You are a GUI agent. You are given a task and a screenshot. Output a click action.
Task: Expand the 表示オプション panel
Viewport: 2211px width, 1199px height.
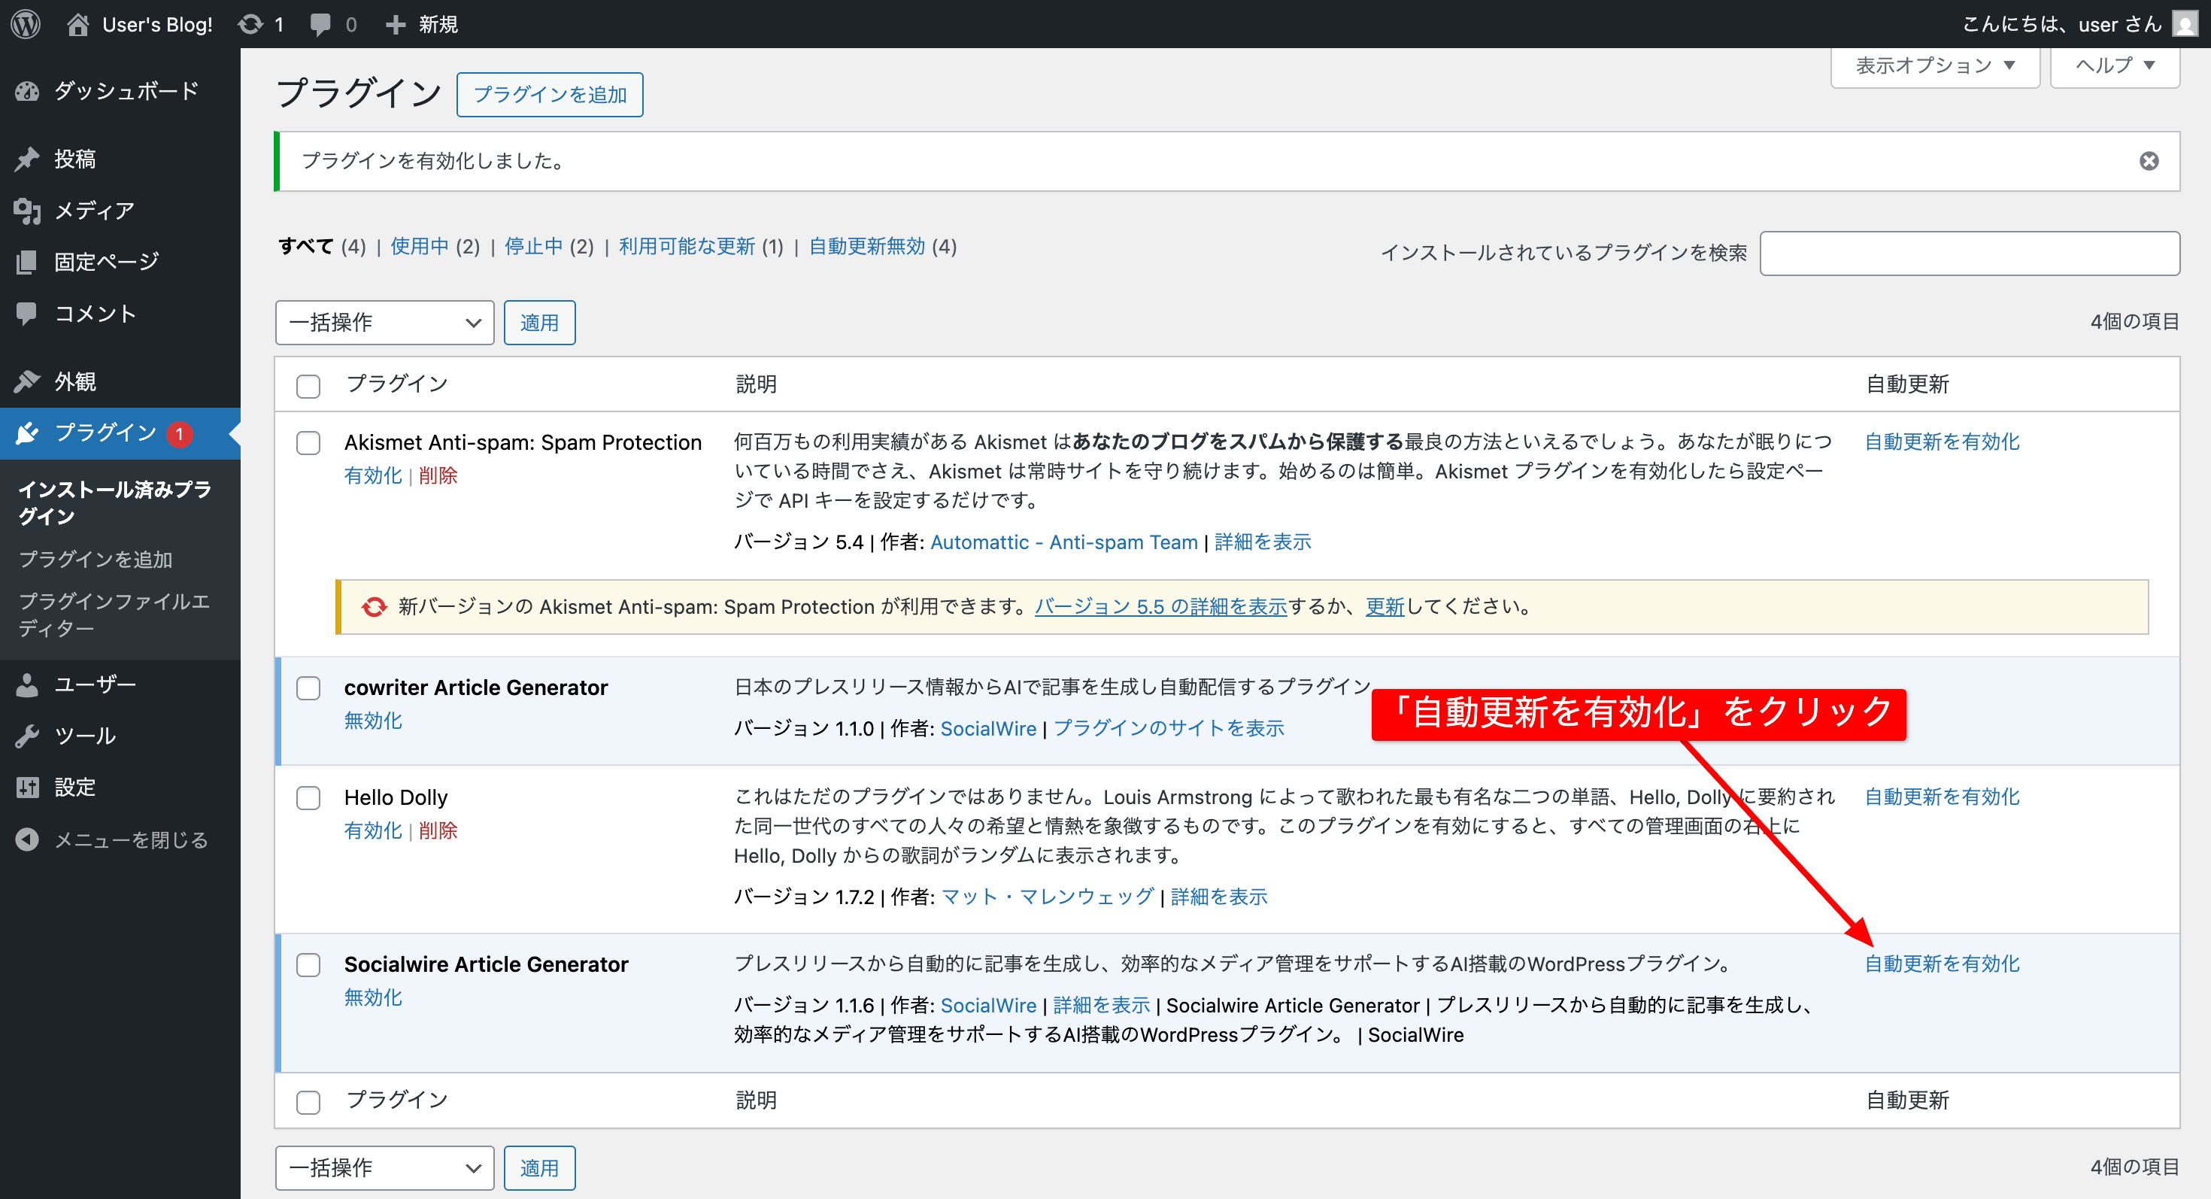pos(1934,65)
